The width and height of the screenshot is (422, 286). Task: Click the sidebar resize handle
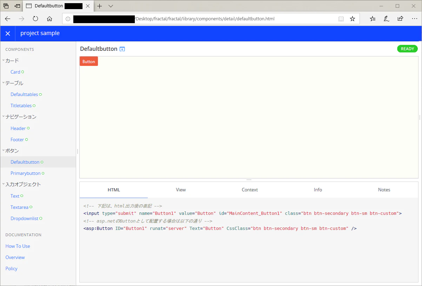tap(77, 151)
